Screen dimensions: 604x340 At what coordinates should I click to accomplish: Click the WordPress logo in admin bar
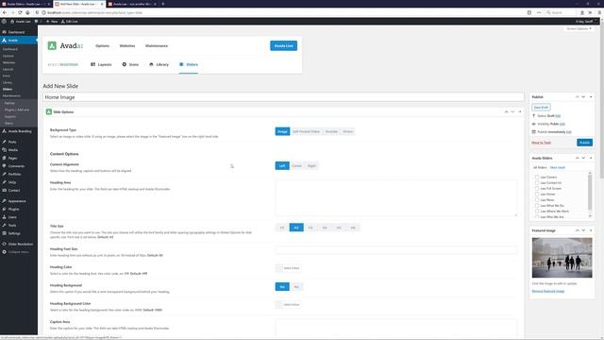coord(4,21)
